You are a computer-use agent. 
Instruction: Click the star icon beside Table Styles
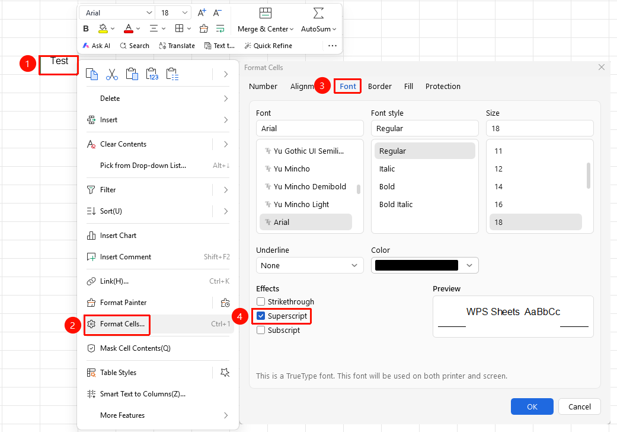(225, 373)
